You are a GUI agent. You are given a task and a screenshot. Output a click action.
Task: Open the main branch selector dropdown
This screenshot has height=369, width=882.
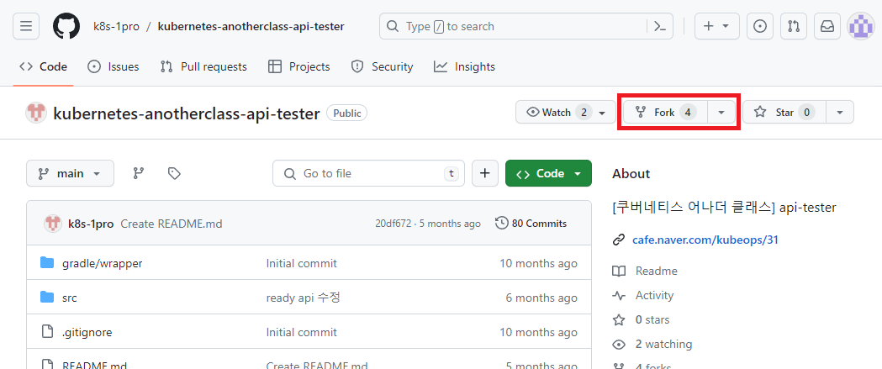click(70, 174)
